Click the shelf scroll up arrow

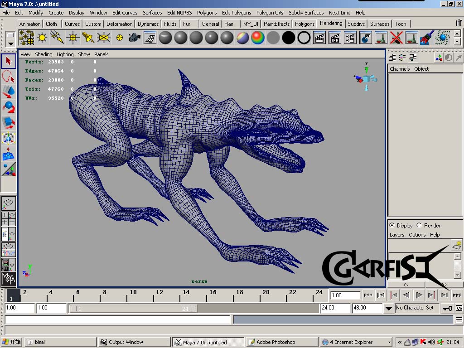point(457,34)
